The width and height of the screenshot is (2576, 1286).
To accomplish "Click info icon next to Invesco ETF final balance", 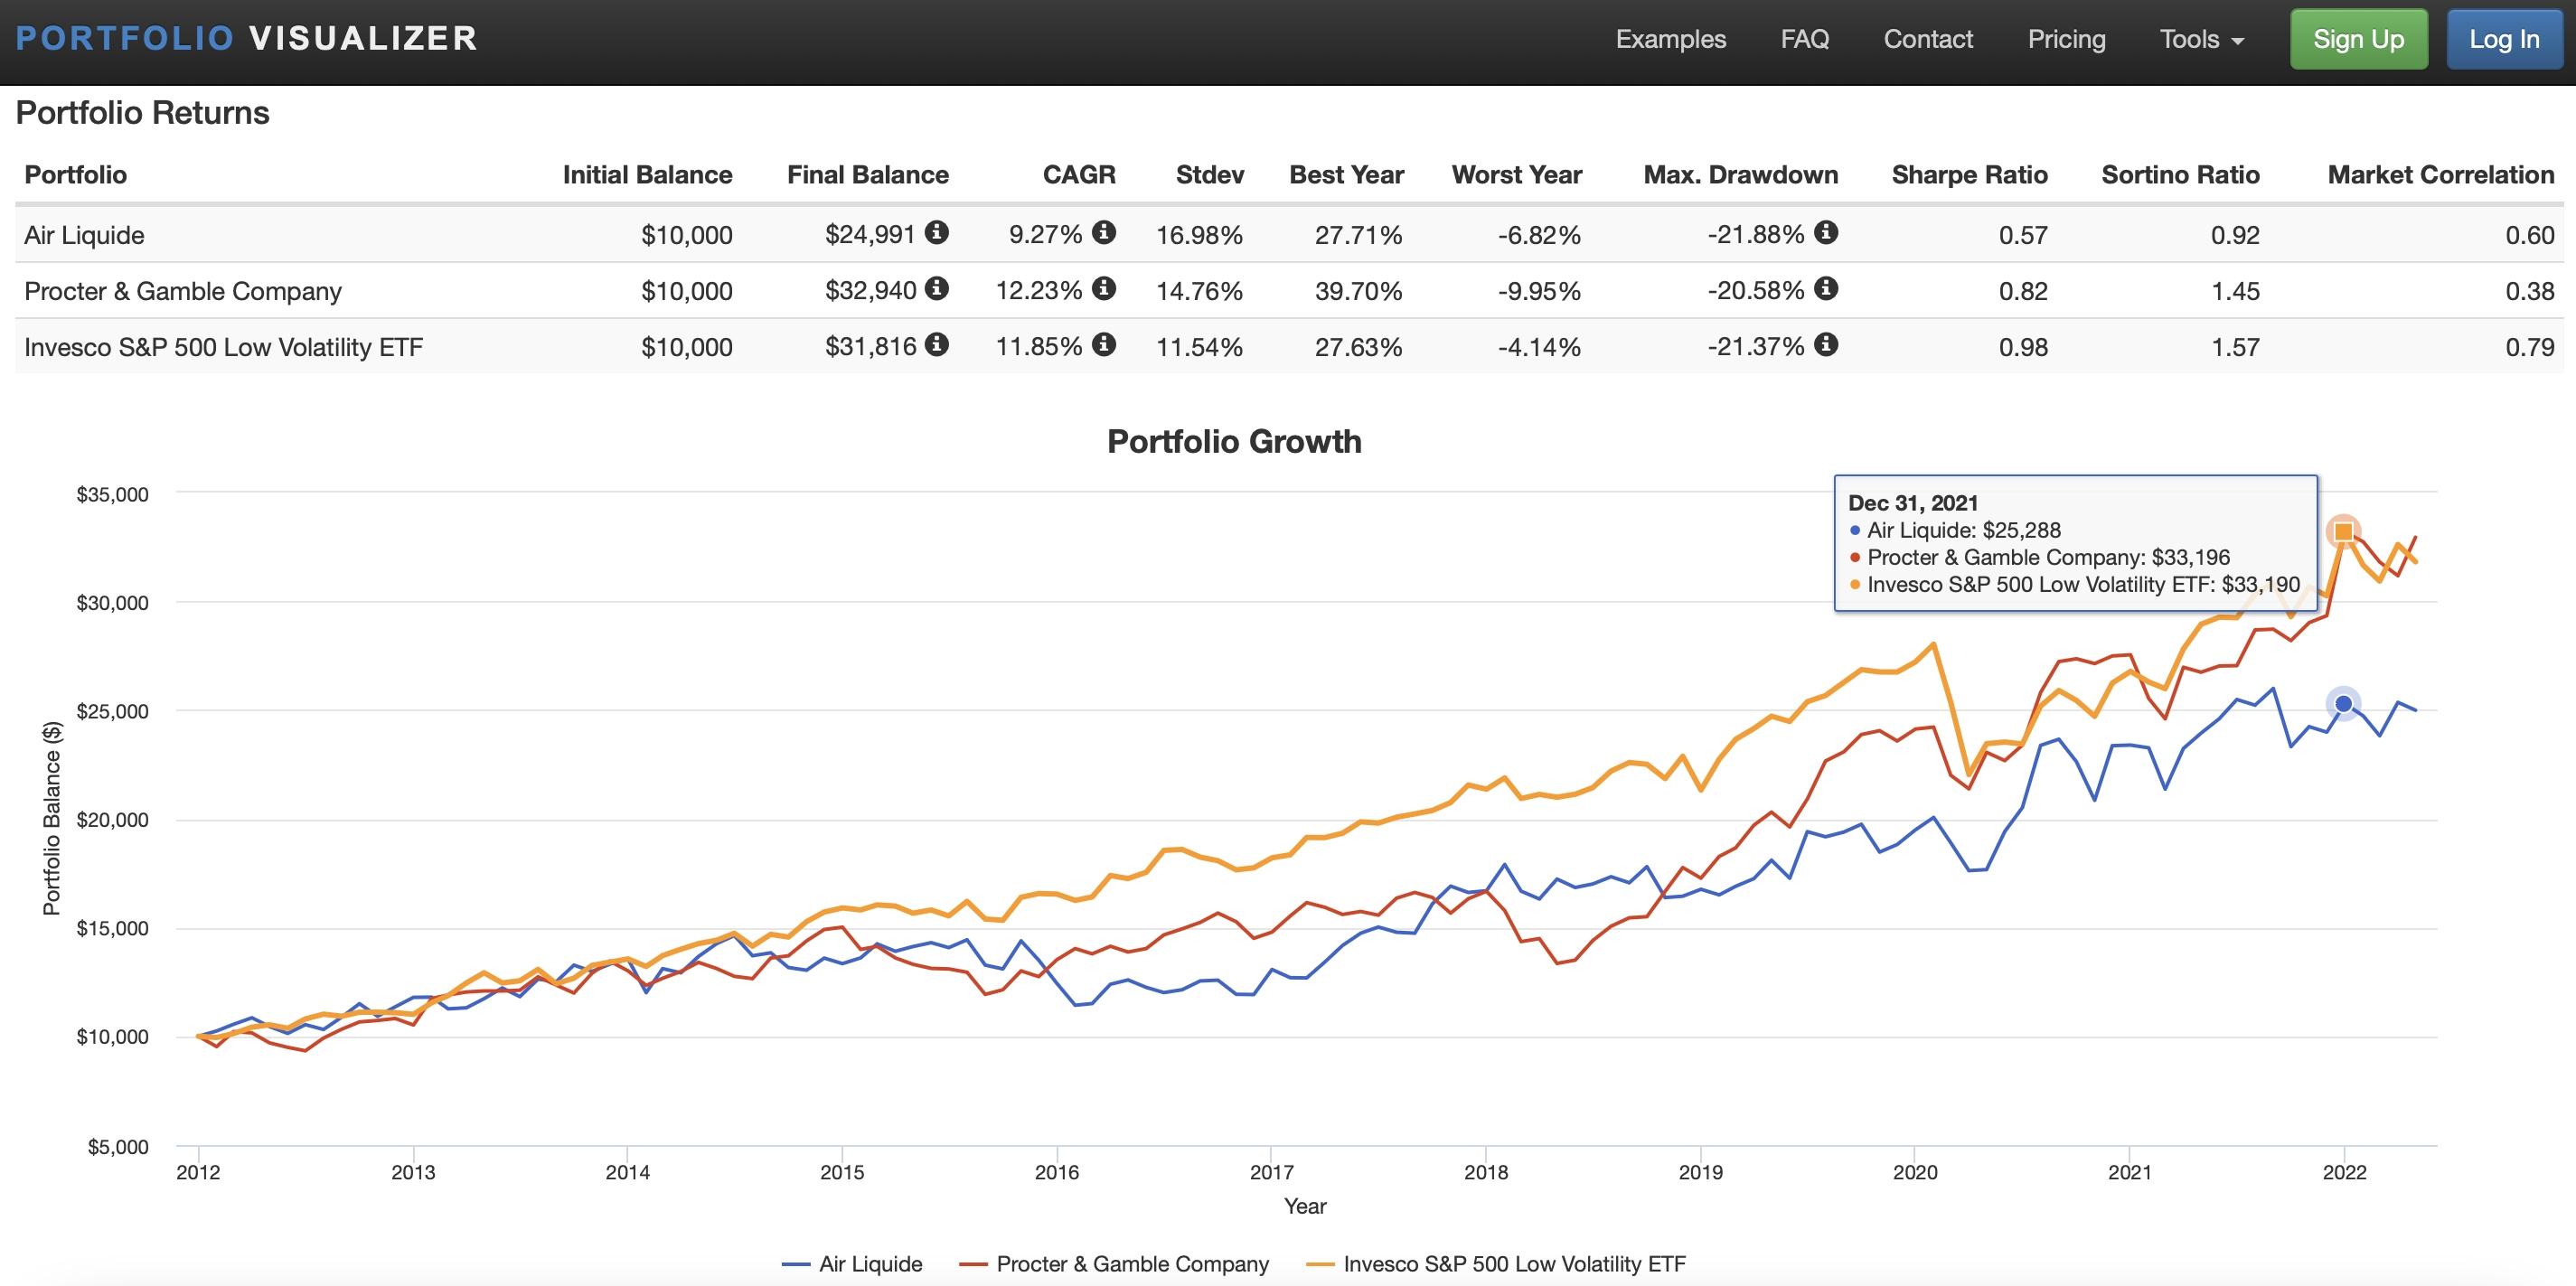I will [936, 345].
